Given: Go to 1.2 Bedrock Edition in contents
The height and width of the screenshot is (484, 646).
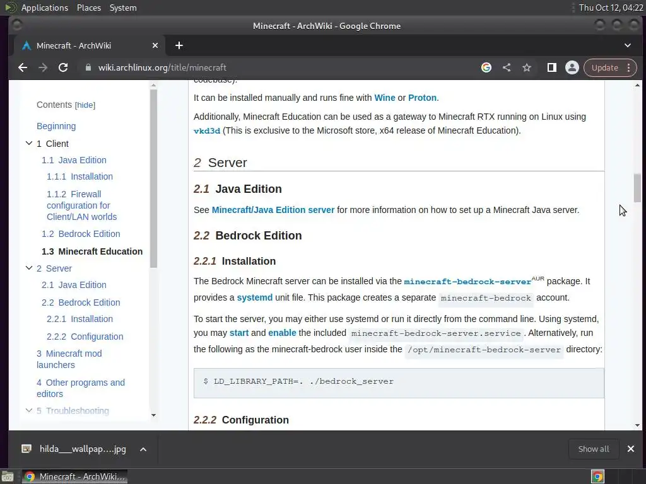Looking at the screenshot, I should 81,234.
